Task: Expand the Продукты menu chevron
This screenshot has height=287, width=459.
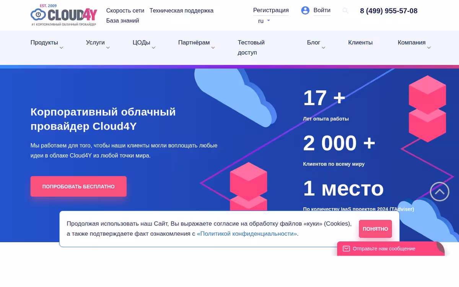Action: tap(61, 48)
